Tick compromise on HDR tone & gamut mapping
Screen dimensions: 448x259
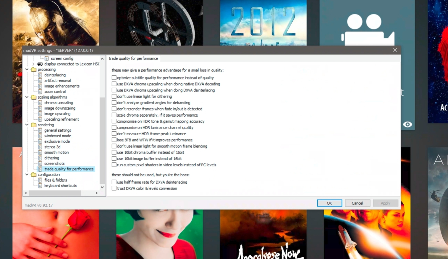click(114, 121)
